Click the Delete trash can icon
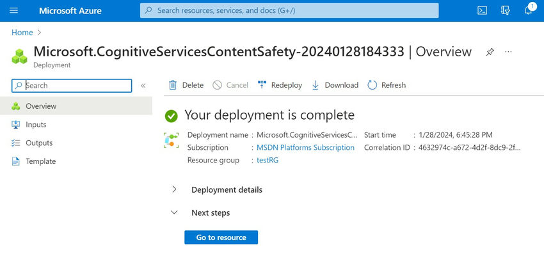The image size is (544, 263). pyautogui.click(x=173, y=85)
